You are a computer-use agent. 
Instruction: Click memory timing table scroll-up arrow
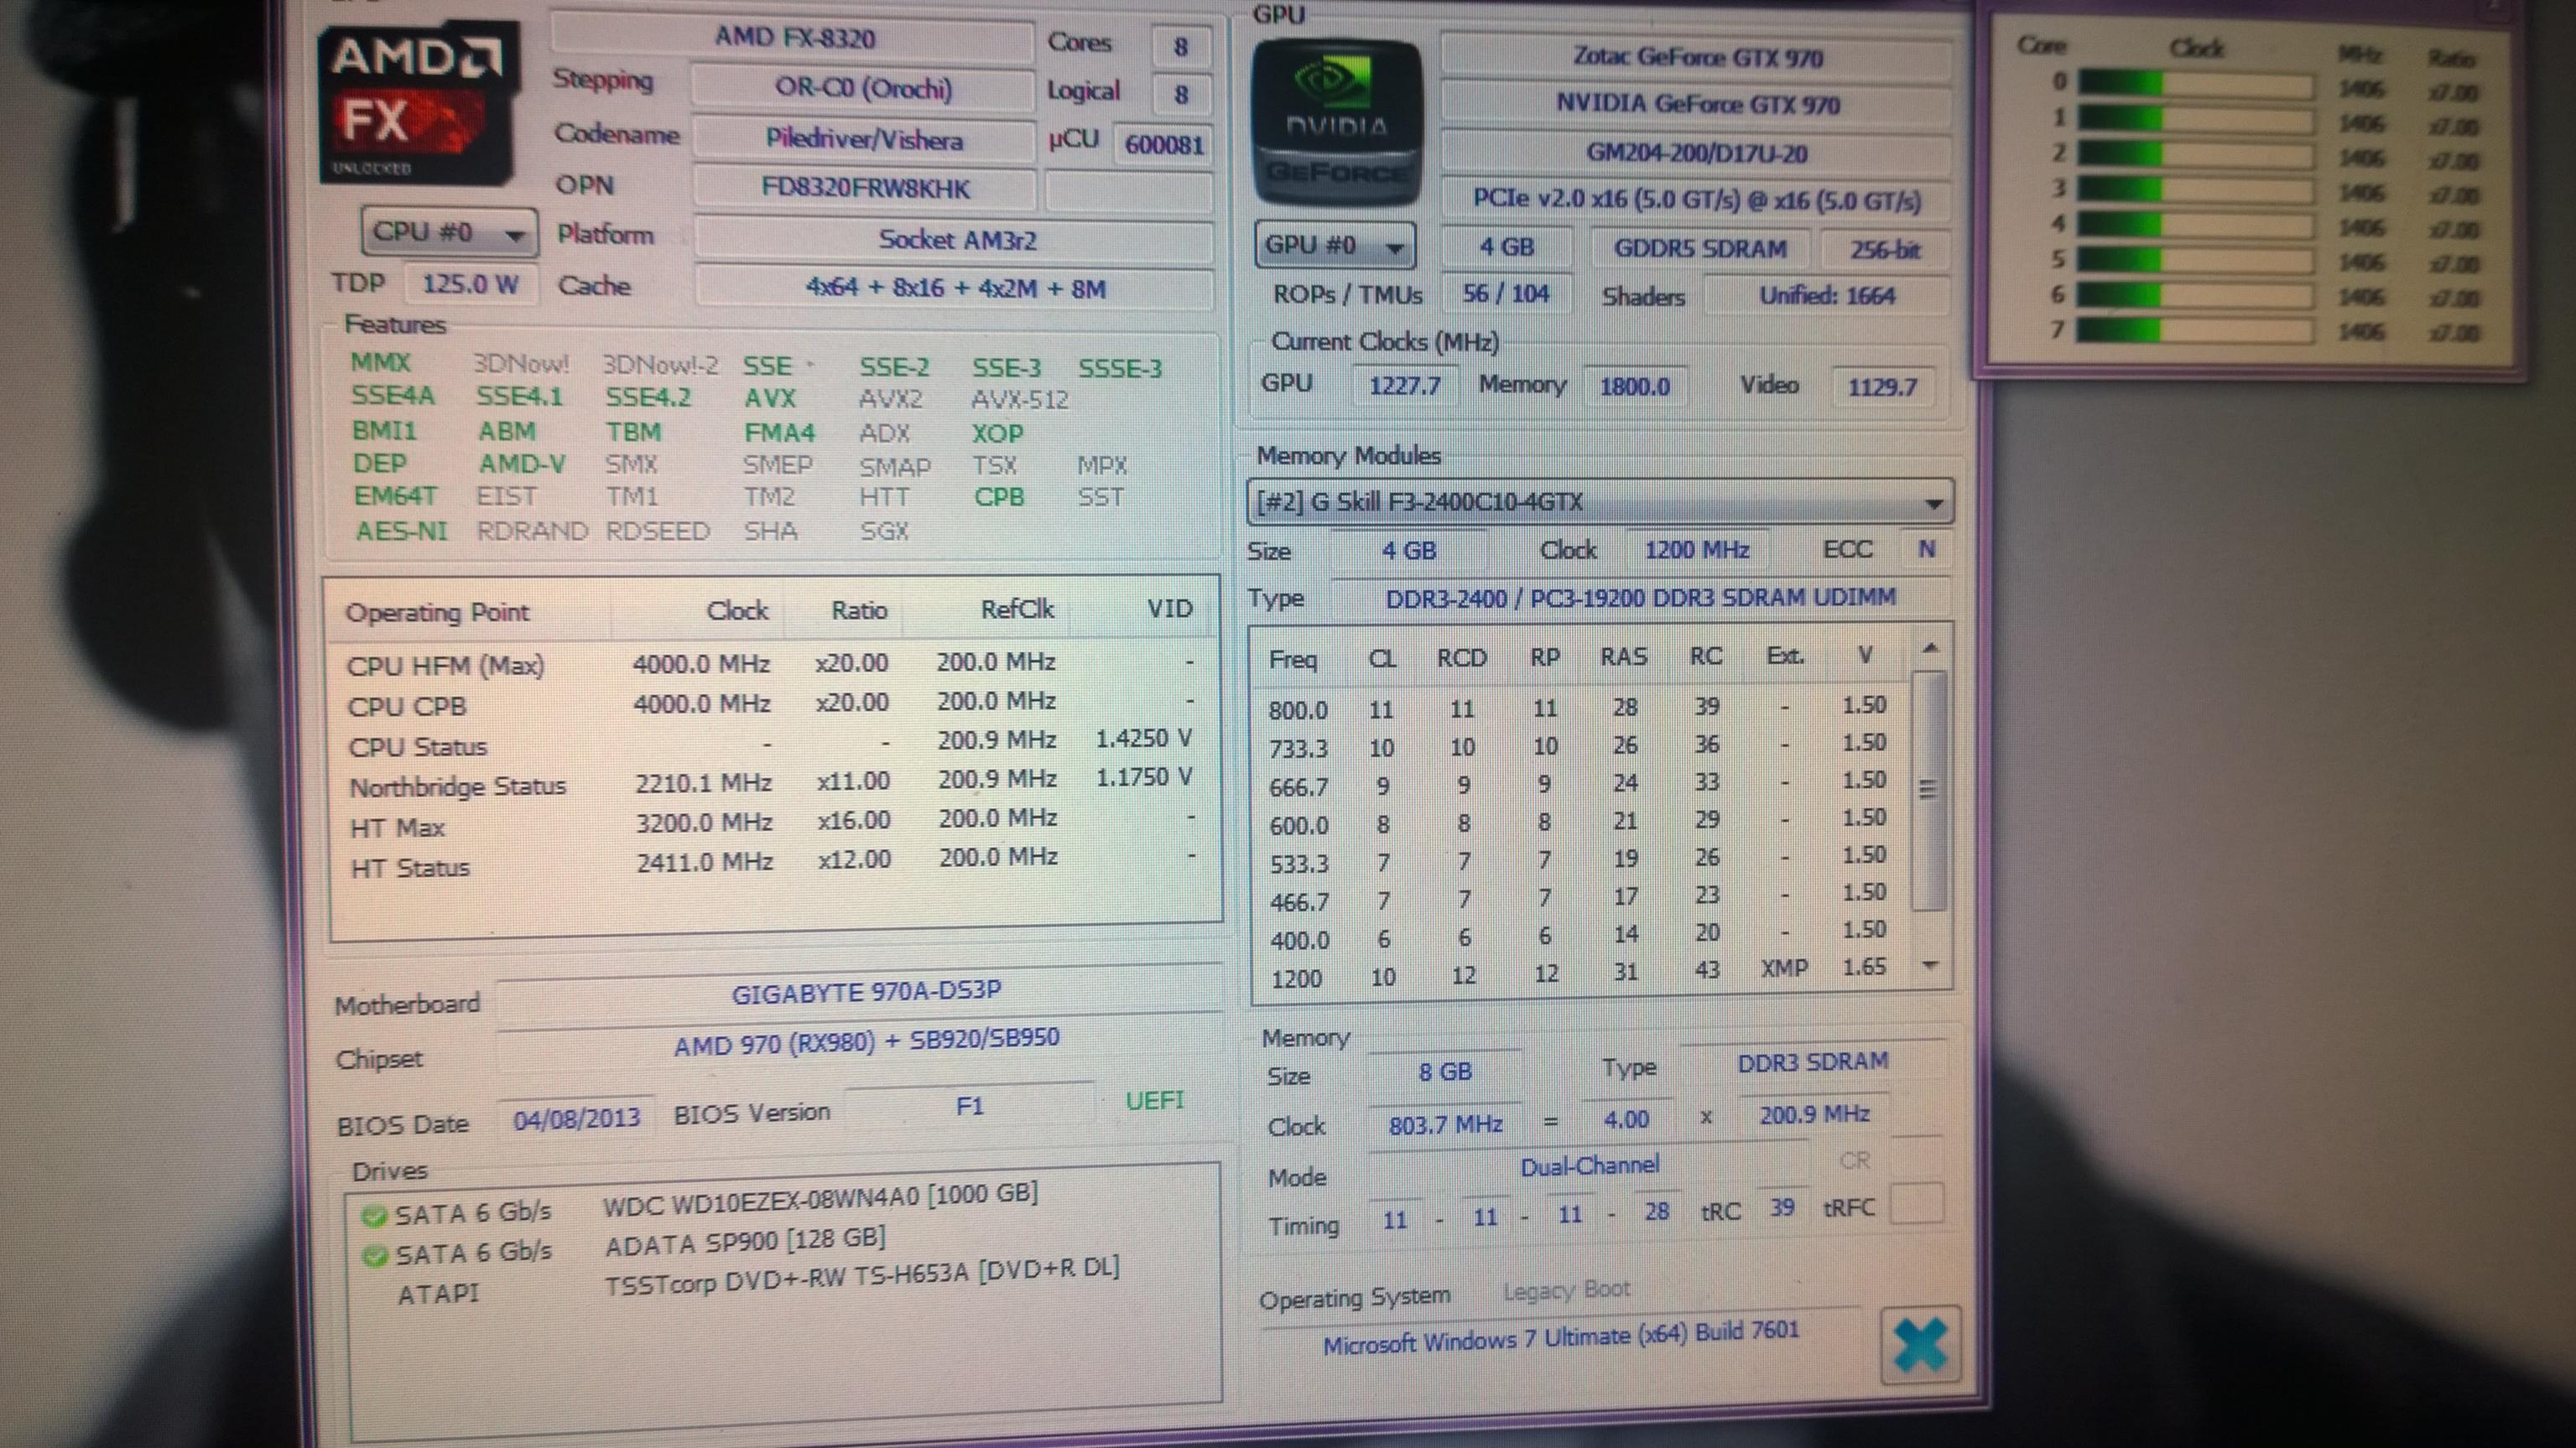click(x=1931, y=649)
